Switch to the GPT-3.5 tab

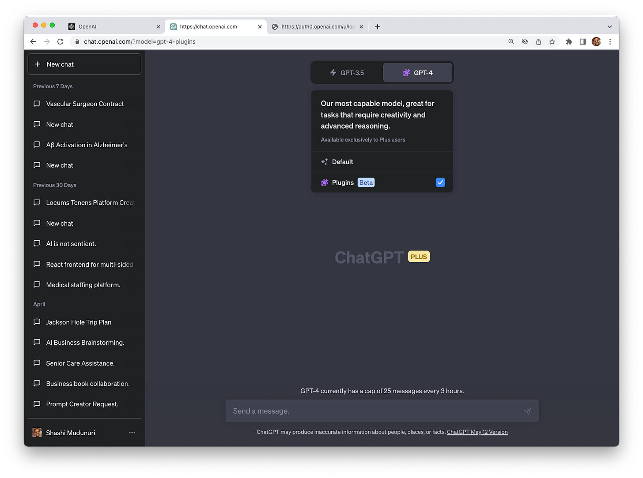pos(347,72)
